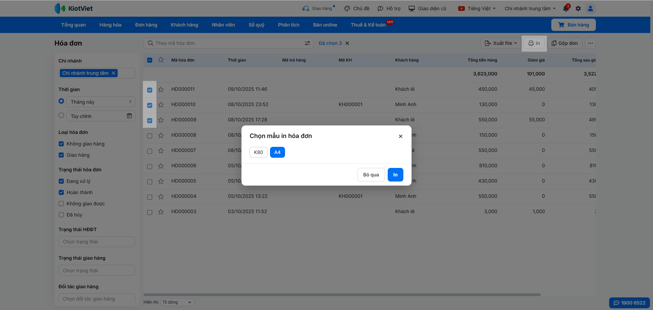Choose the K80 print template

[258, 152]
